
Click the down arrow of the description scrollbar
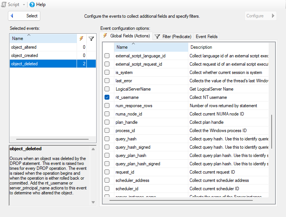pyautogui.click(x=93, y=202)
